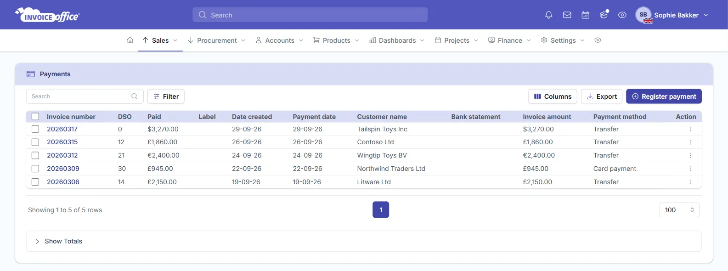Viewport: 728px width, 271px height.
Task: Click Litware Ltd customer cell
Action: (x=374, y=182)
